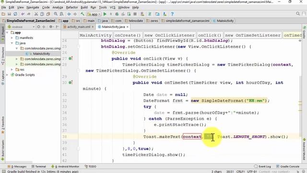Open the VCS menu
This screenshot has height=173, width=307.
tap(112, 8)
